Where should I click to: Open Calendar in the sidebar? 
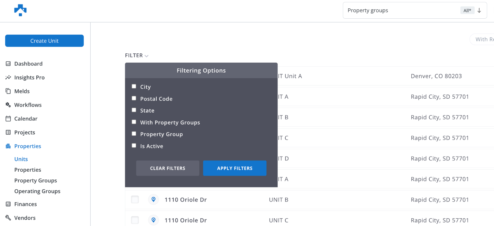[x=26, y=119]
